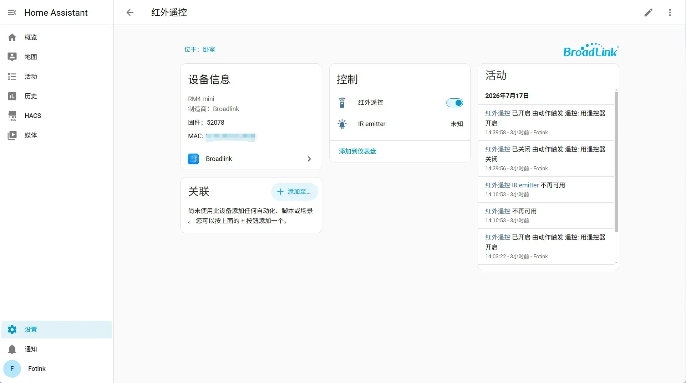Open the 活动 list icon in sidebar
This screenshot has height=383, width=686.
pyautogui.click(x=12, y=76)
